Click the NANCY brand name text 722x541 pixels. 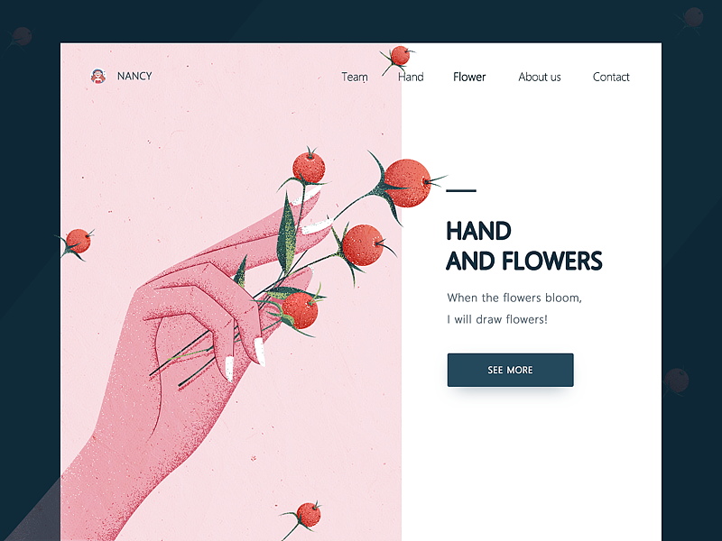point(134,76)
